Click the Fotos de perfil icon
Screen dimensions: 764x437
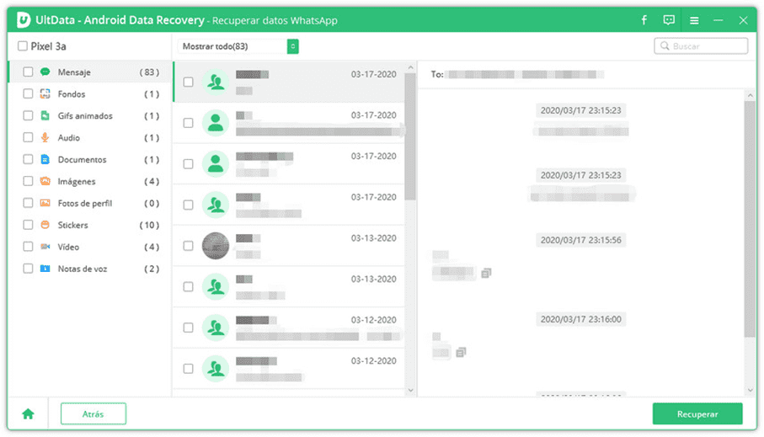point(45,203)
